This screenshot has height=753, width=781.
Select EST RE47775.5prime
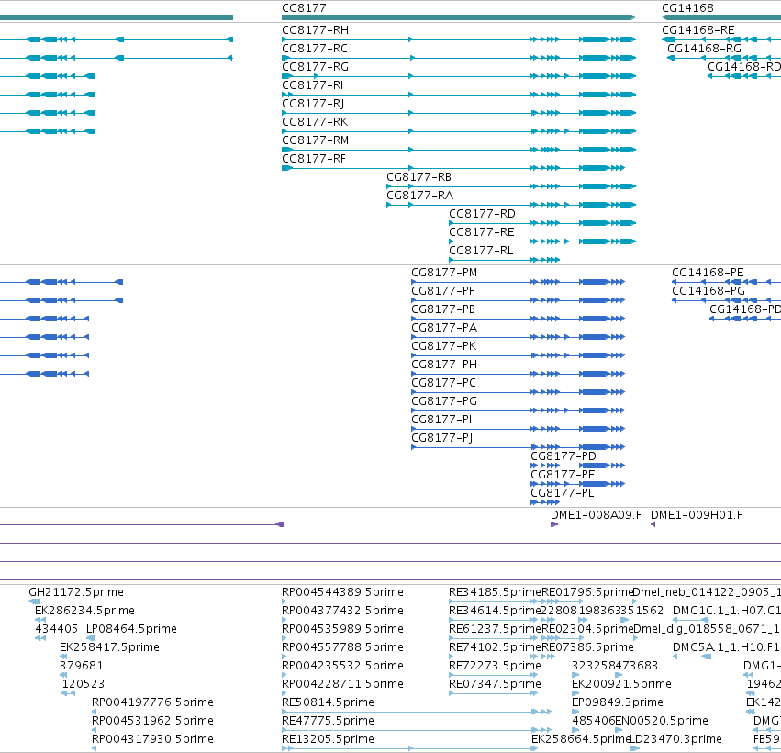[x=329, y=722]
